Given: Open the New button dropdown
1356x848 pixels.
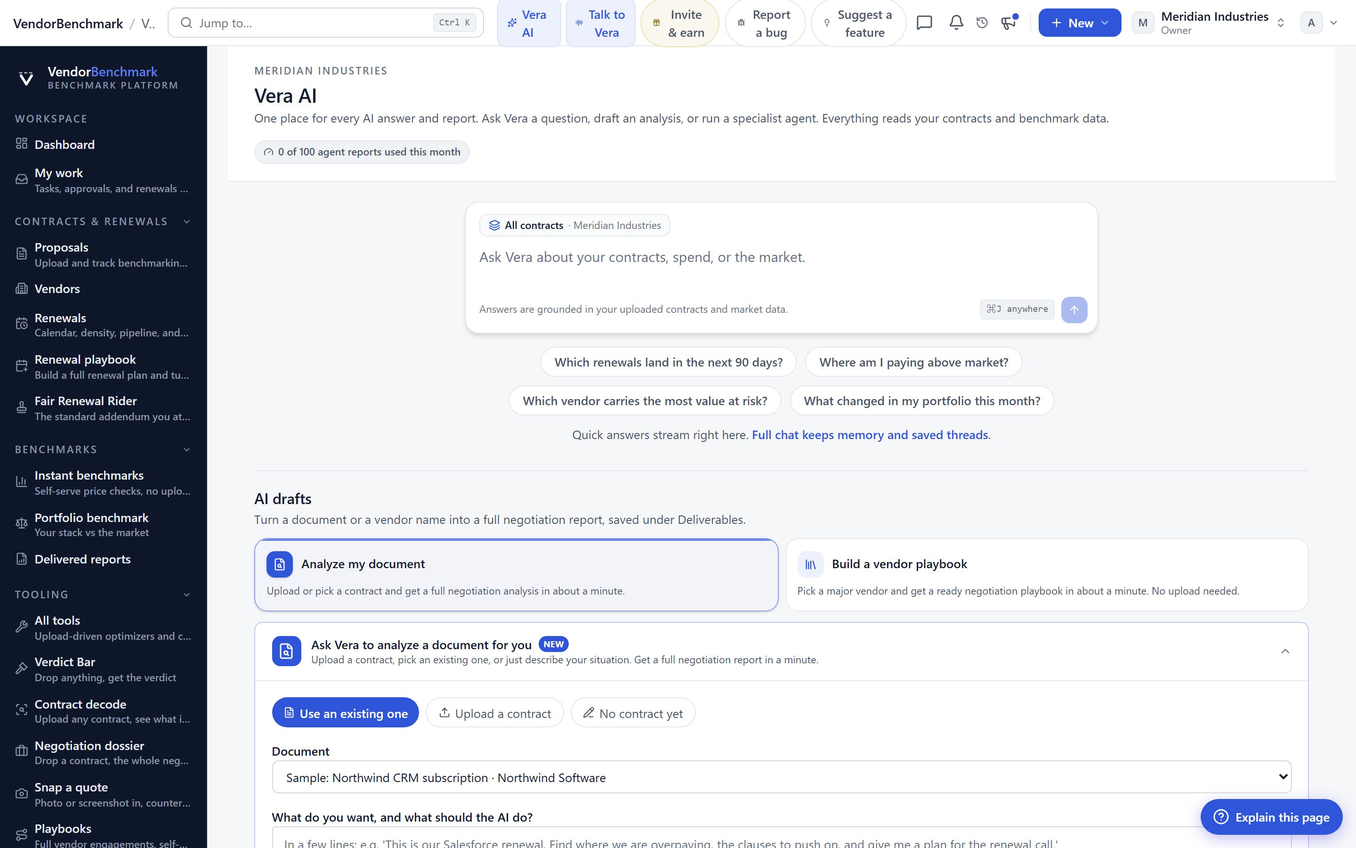Looking at the screenshot, I should [x=1079, y=23].
